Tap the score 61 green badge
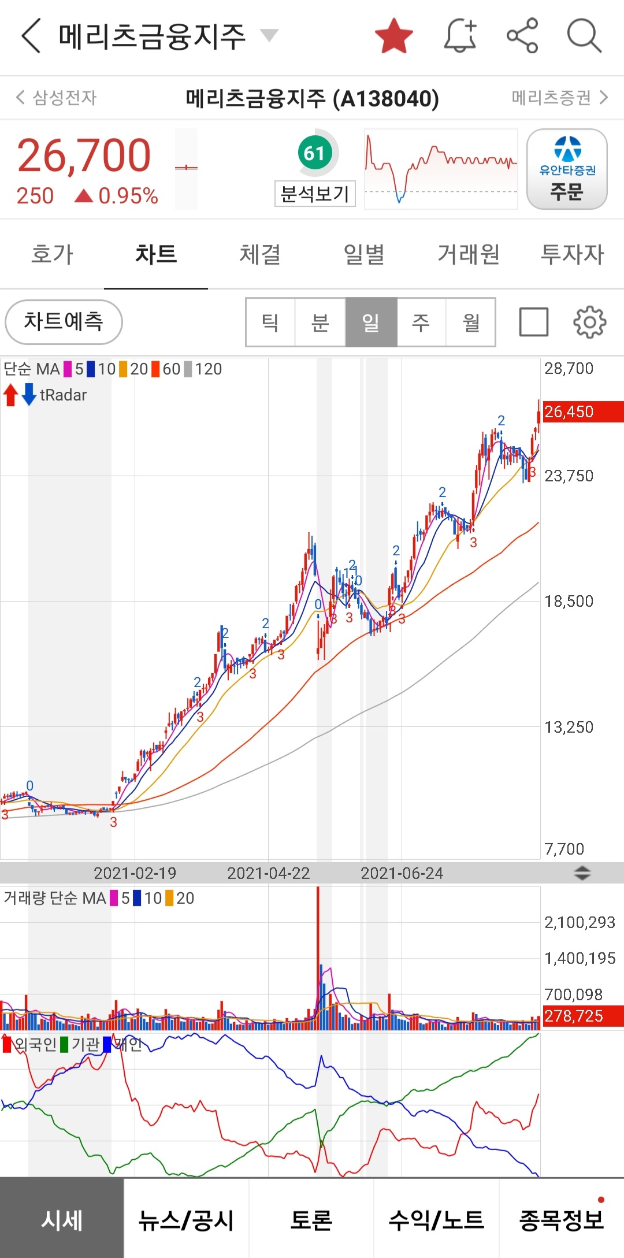 [315, 153]
